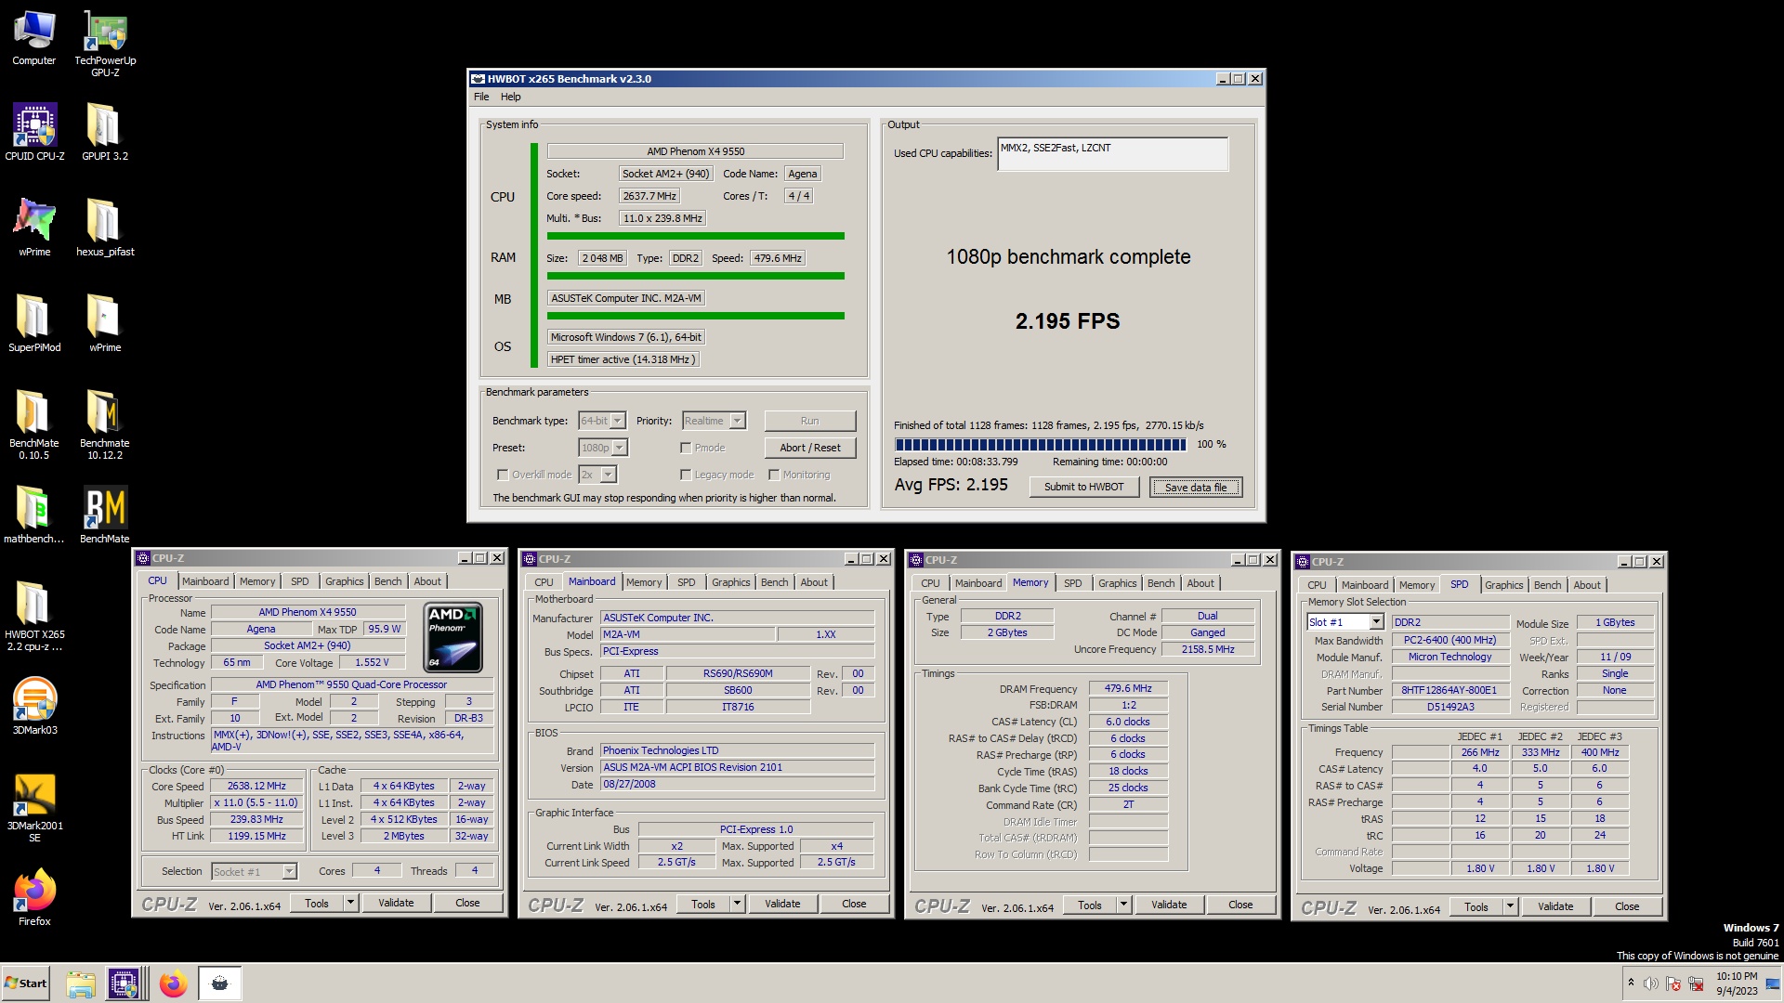Launch the wPrime colorful shortcut icon
Viewport: 1784px width, 1003px height.
(34, 228)
